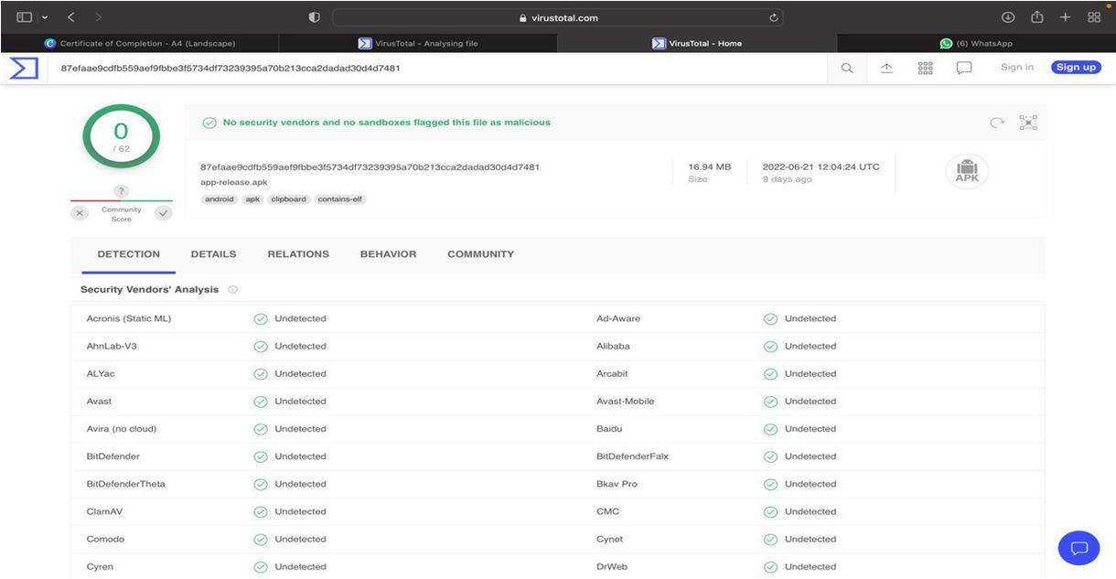Click the APK file type icon
The width and height of the screenshot is (1116, 579).
(x=967, y=171)
